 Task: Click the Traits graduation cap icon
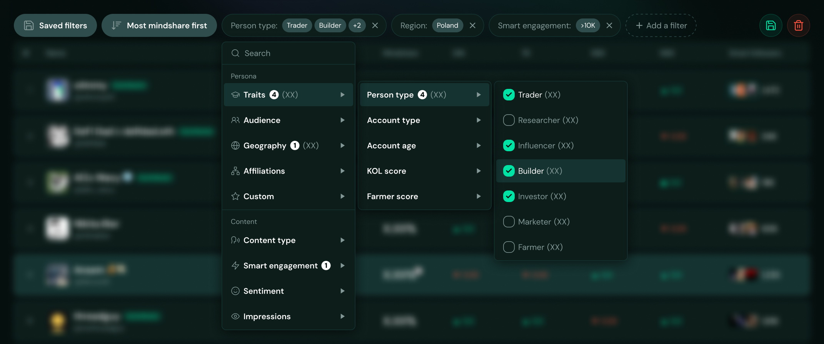click(x=235, y=95)
